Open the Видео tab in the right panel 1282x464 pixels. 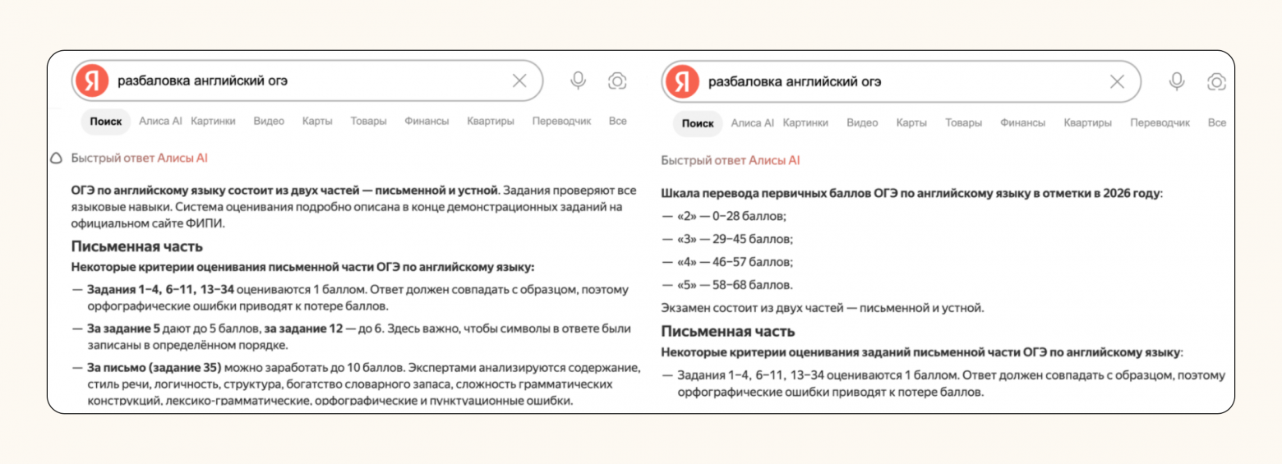click(862, 123)
